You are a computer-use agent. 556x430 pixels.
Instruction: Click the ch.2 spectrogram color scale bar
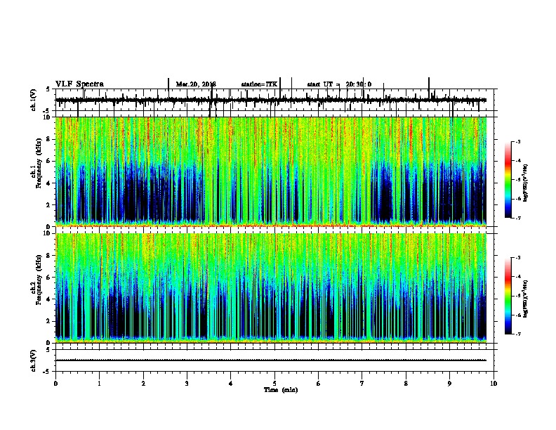point(508,296)
